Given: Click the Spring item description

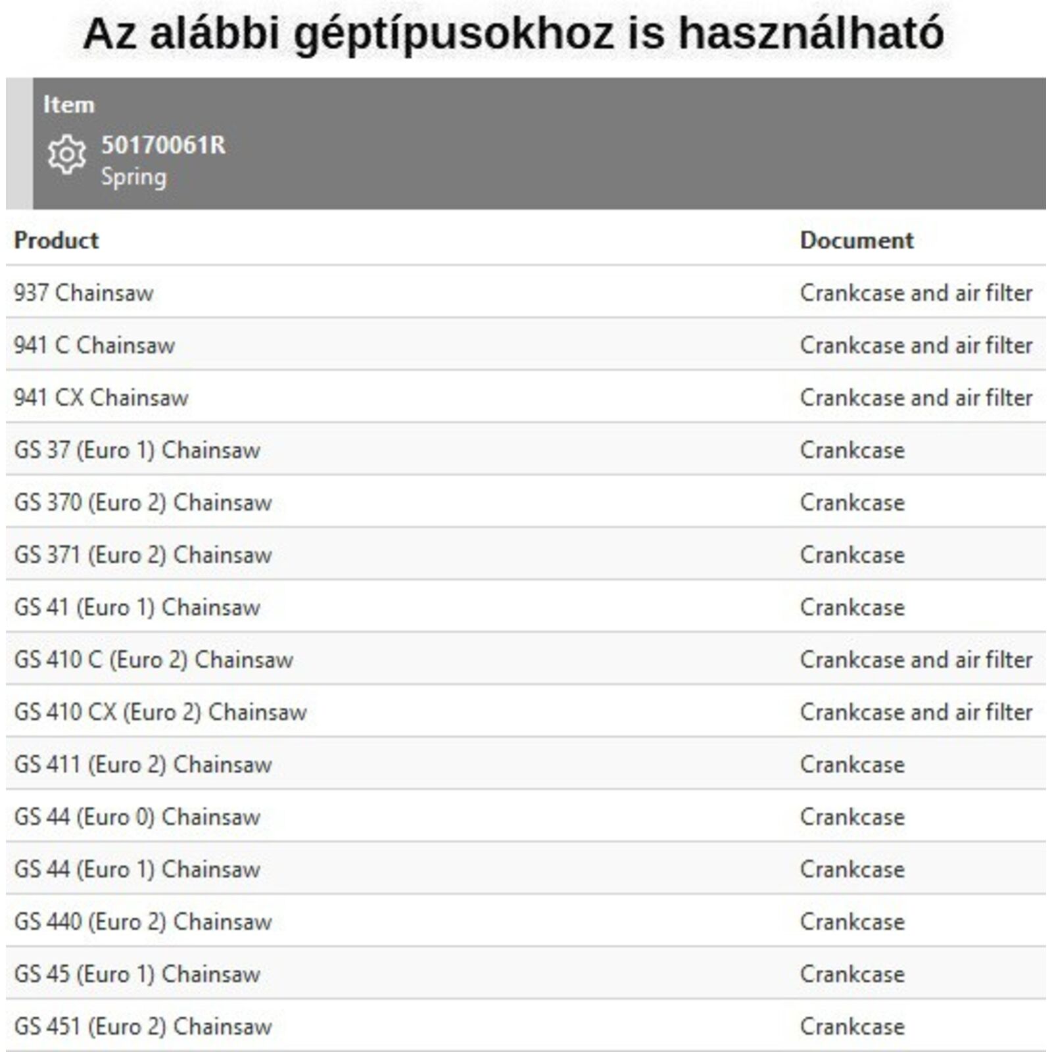Looking at the screenshot, I should (x=133, y=177).
